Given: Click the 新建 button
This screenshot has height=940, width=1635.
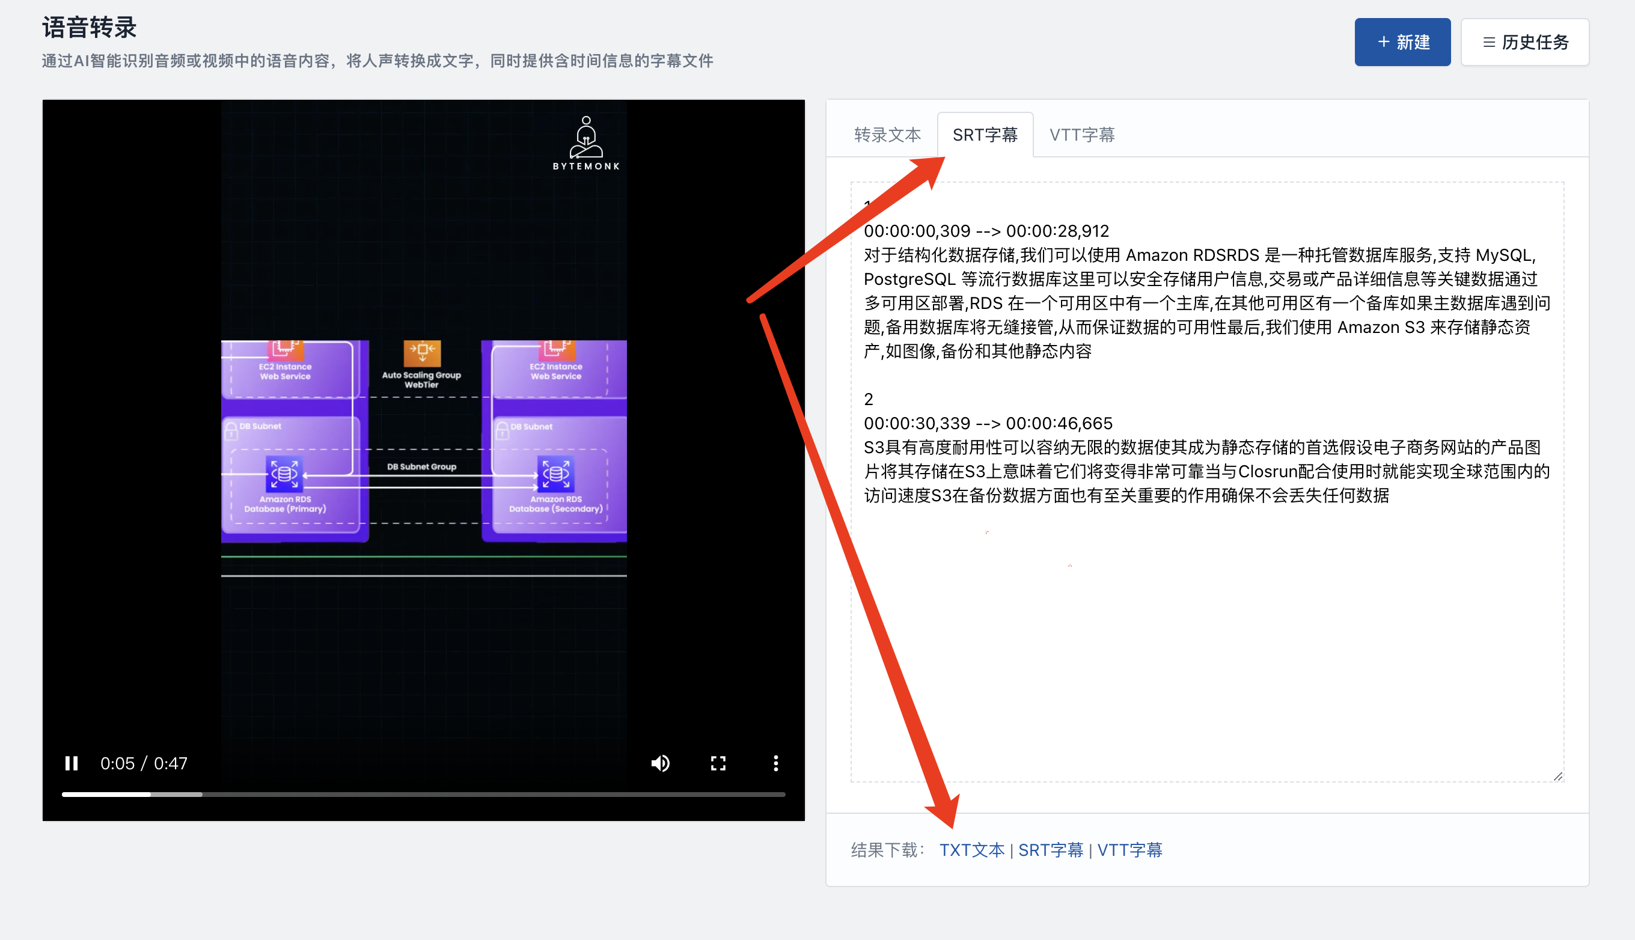Looking at the screenshot, I should [x=1402, y=42].
